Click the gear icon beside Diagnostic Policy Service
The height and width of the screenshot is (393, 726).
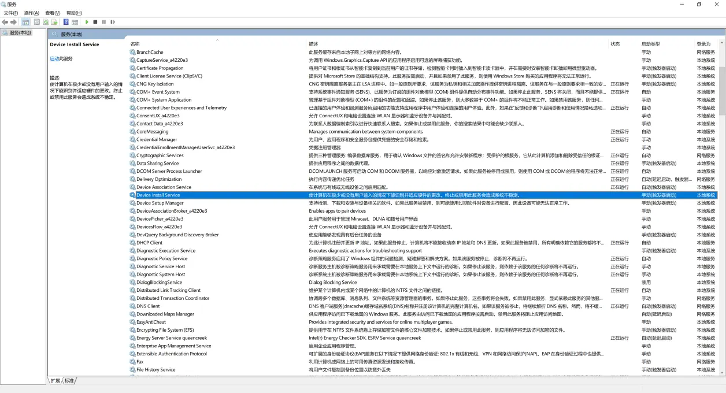click(132, 258)
